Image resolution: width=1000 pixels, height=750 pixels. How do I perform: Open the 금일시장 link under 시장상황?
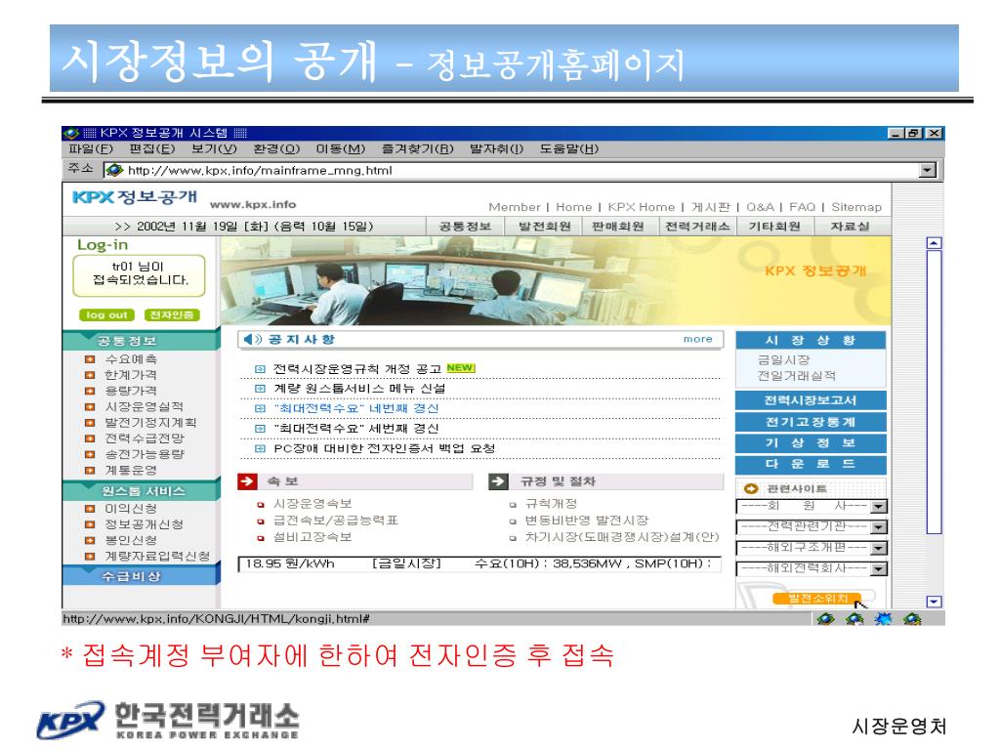pos(784,359)
